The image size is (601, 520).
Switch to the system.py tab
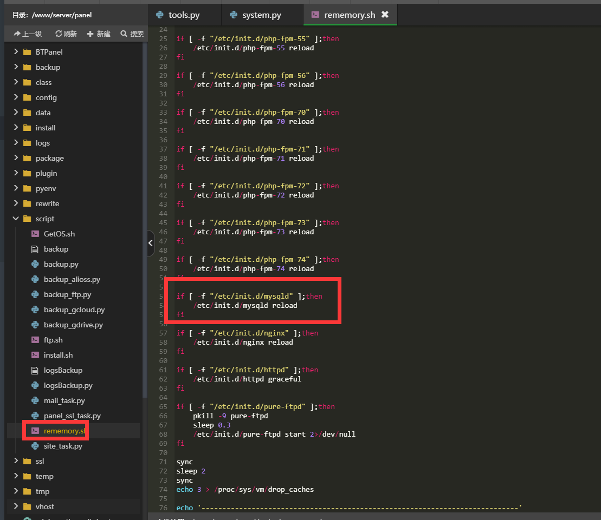(x=262, y=15)
